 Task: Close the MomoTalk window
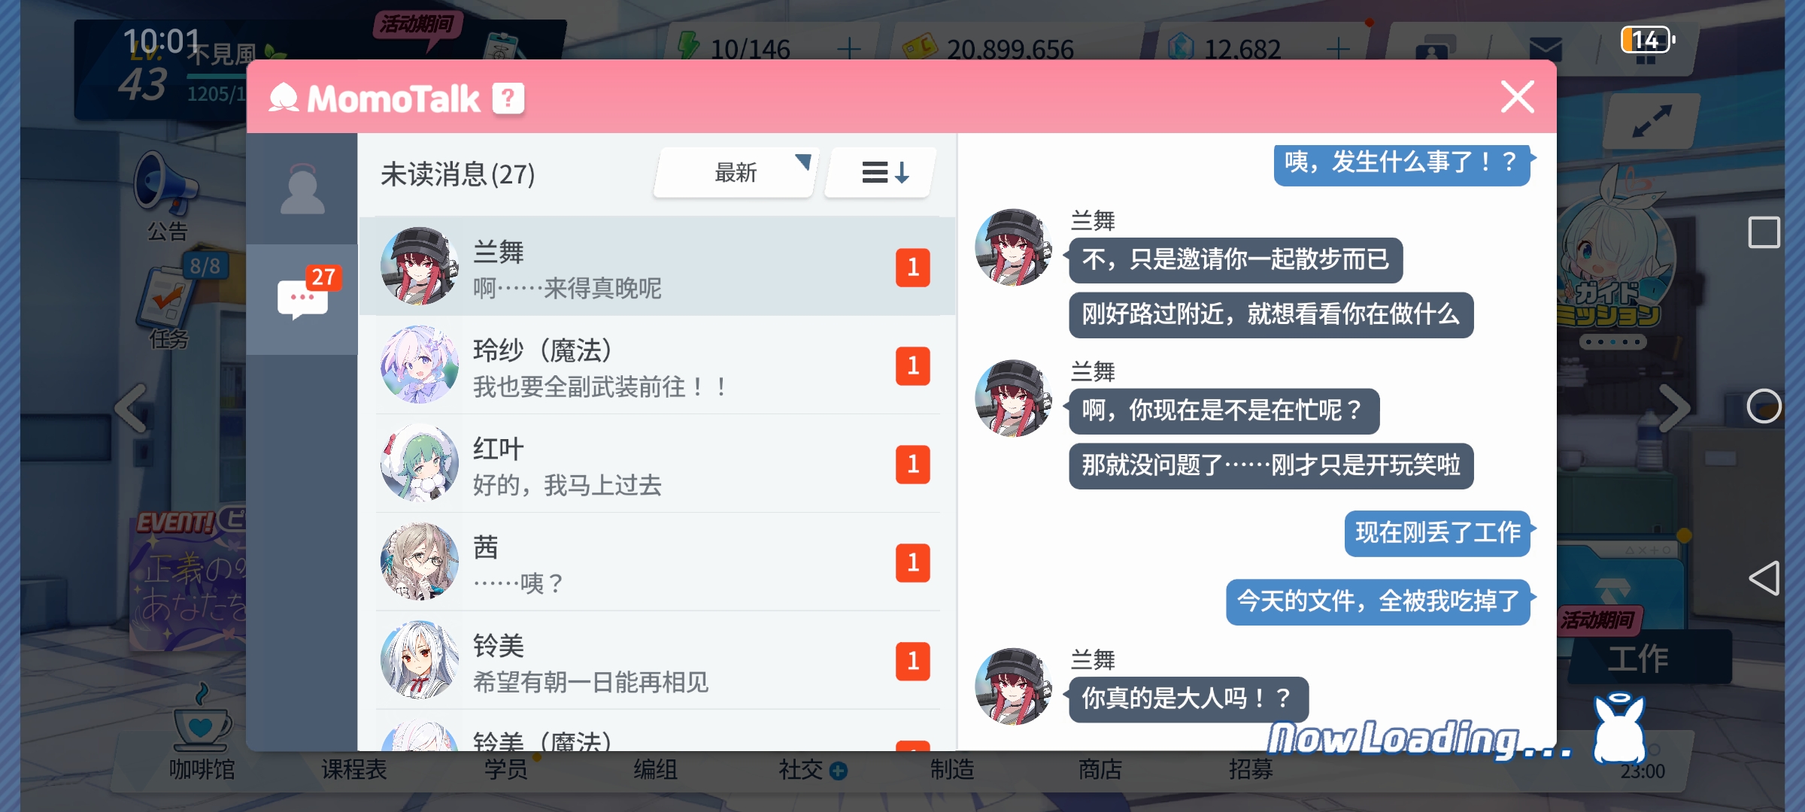tap(1517, 97)
